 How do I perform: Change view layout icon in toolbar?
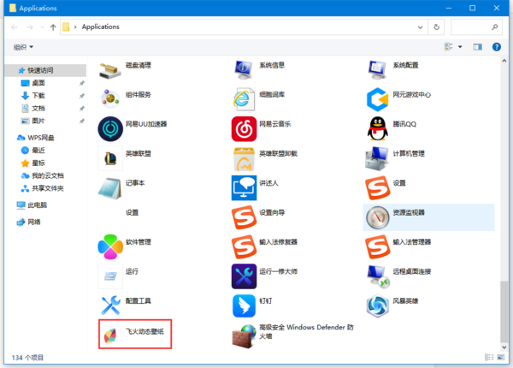point(449,47)
